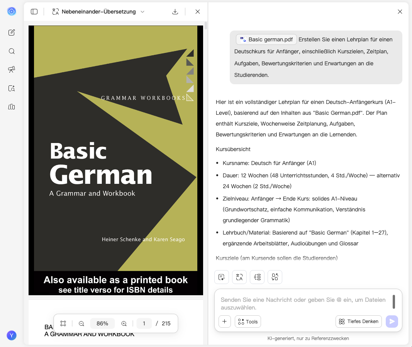Screen dimensions: 412x347
Task: Click the Basic German book cover page
Action: click(115, 160)
